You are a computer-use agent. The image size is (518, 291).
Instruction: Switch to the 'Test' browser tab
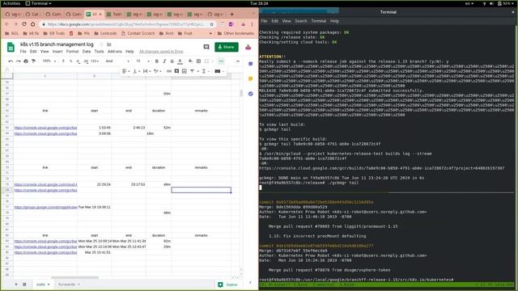114,15
